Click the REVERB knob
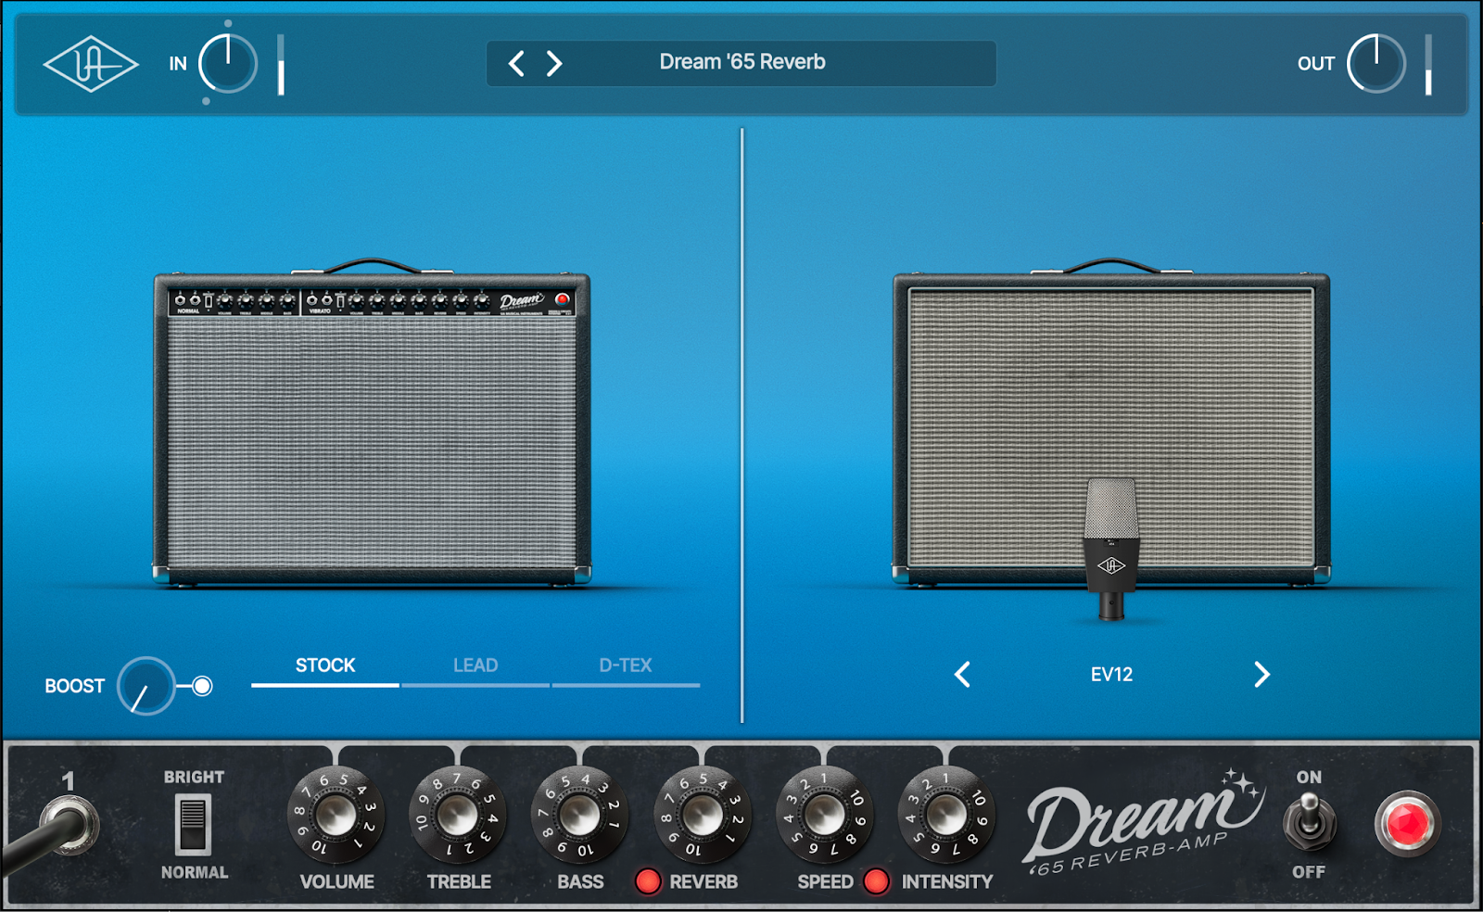Screen dimensions: 1483x912 (x=703, y=815)
